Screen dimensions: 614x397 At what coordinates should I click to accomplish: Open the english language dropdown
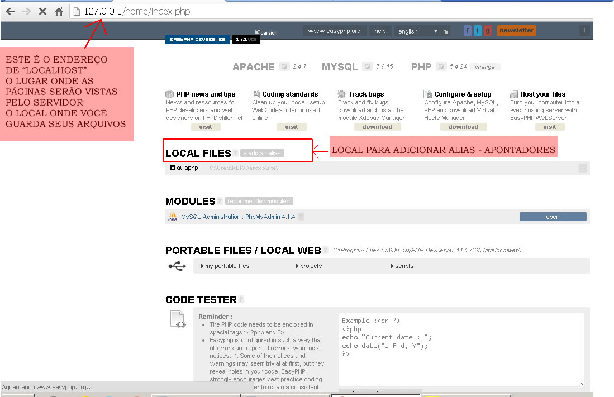pos(417,31)
